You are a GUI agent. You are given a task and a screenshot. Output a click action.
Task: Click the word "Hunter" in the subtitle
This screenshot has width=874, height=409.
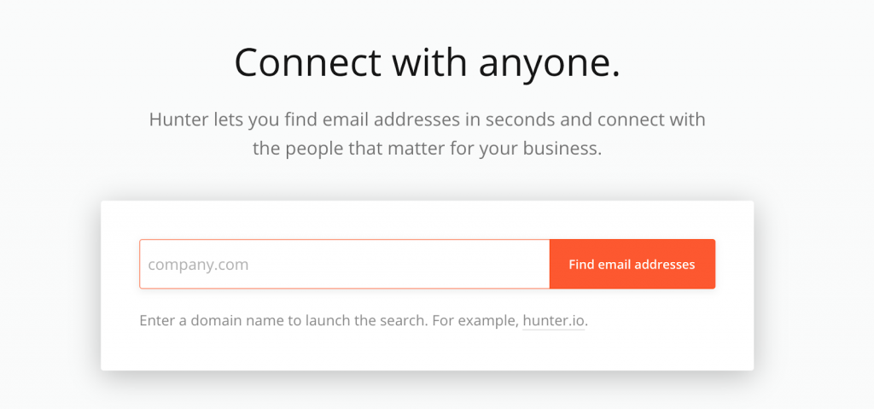coord(178,120)
